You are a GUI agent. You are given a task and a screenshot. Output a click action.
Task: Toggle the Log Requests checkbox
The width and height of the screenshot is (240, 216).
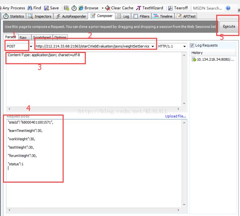coord(192,45)
